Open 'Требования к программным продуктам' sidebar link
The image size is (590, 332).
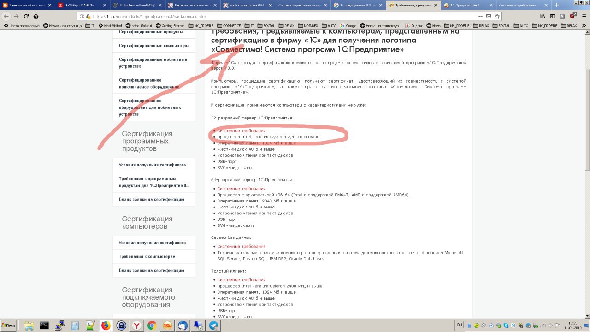click(x=154, y=182)
